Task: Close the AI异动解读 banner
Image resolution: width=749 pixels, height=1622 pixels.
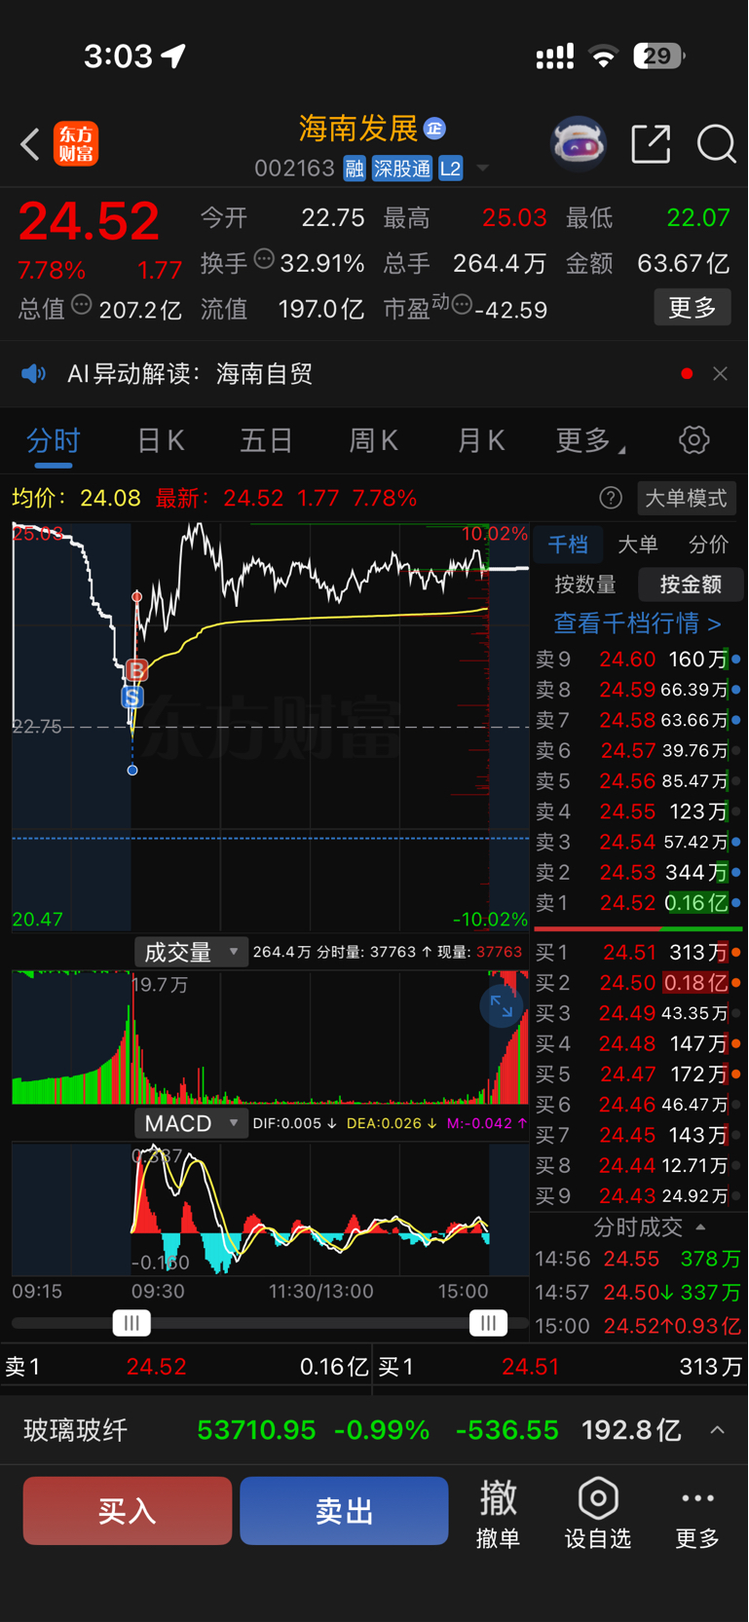Action: click(x=720, y=374)
